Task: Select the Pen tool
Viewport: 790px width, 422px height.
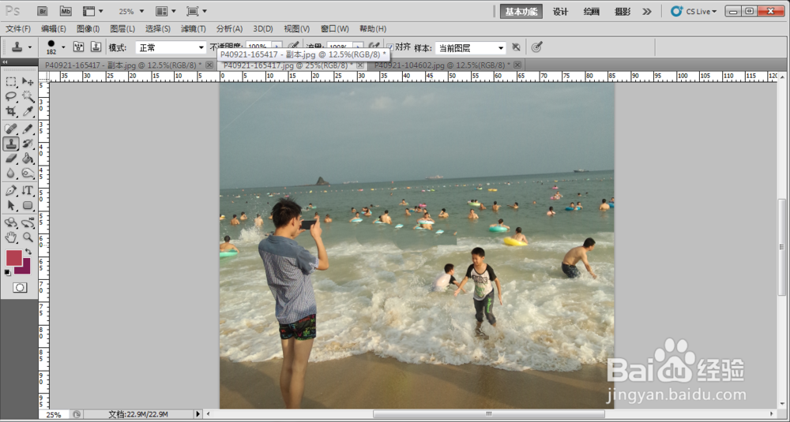Action: pos(10,191)
